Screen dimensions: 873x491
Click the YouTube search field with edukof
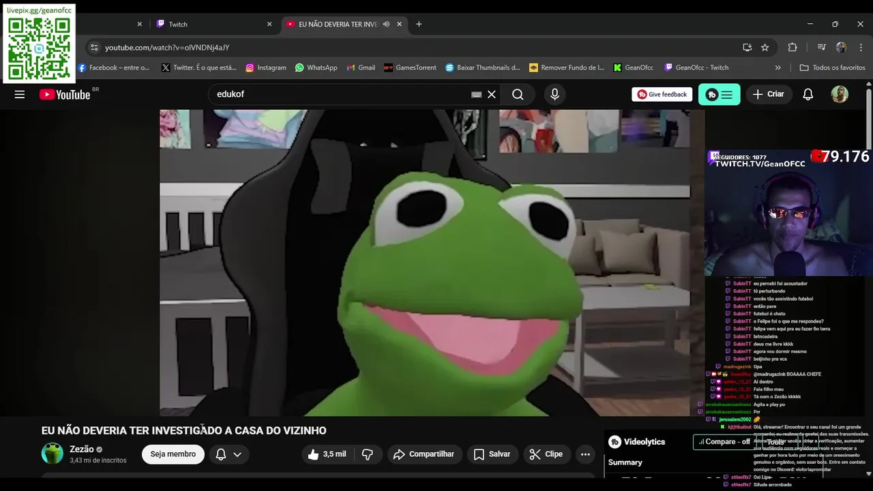coord(341,94)
